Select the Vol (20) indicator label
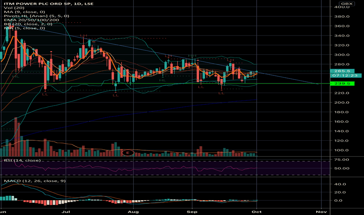The image size is (364, 215). point(14,8)
